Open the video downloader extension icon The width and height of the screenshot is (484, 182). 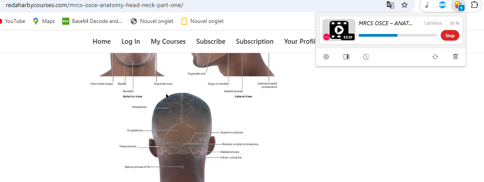(458, 5)
